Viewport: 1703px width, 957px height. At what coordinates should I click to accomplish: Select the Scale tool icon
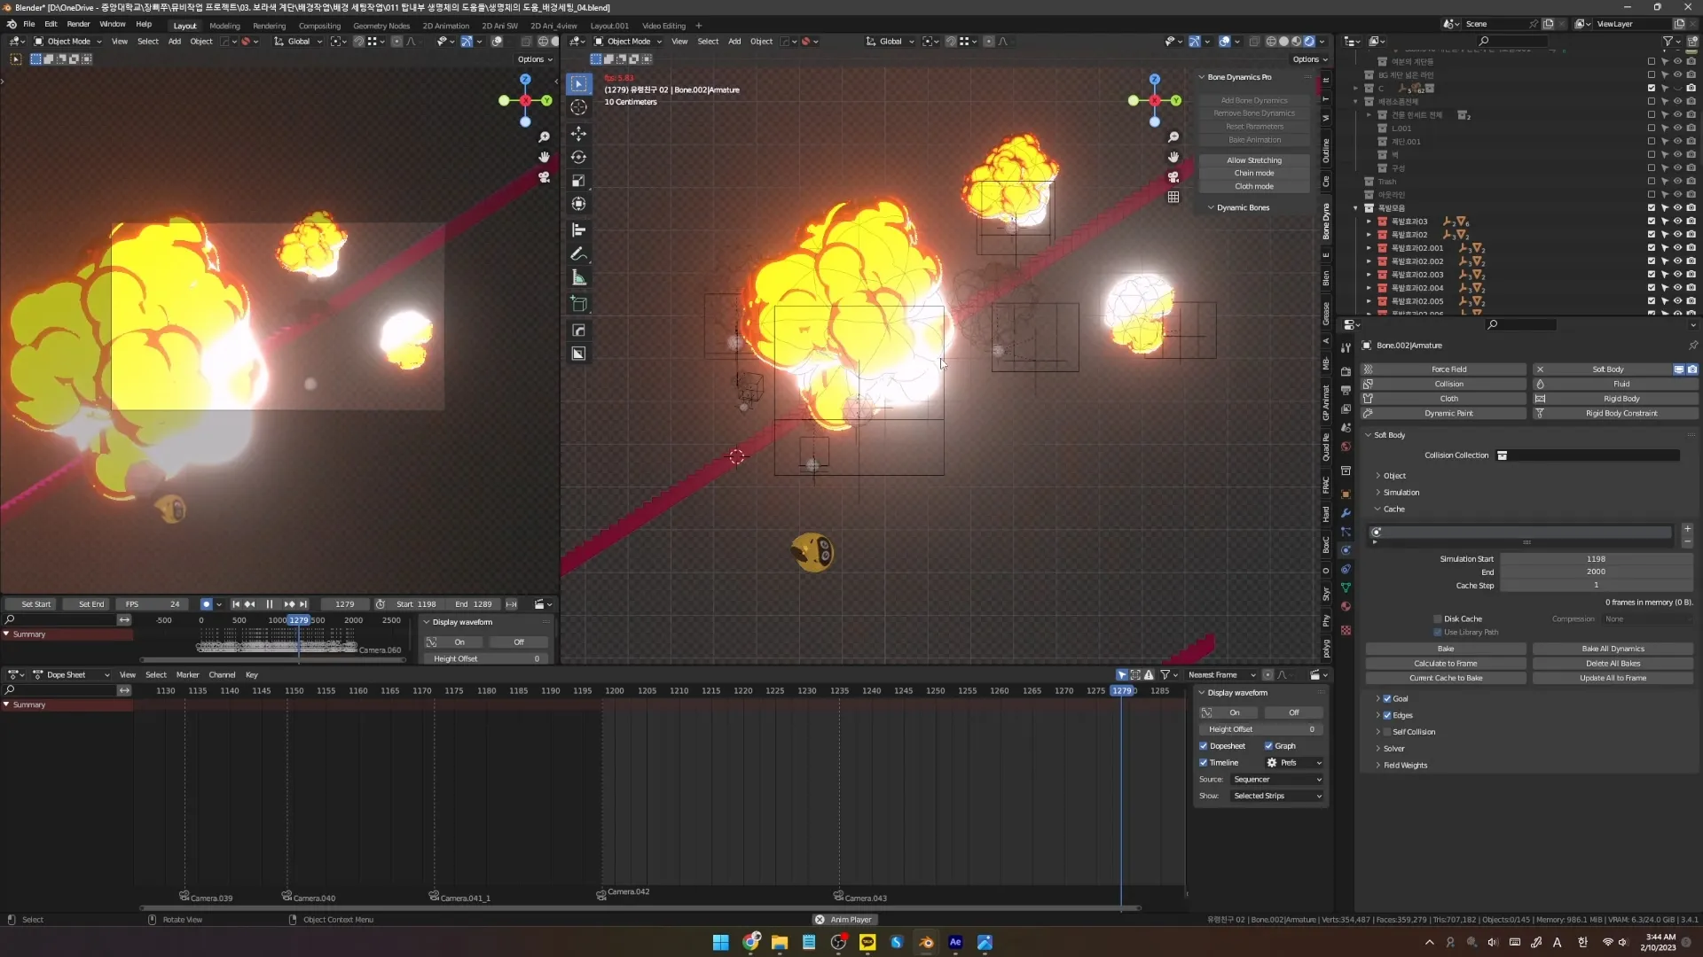click(578, 181)
